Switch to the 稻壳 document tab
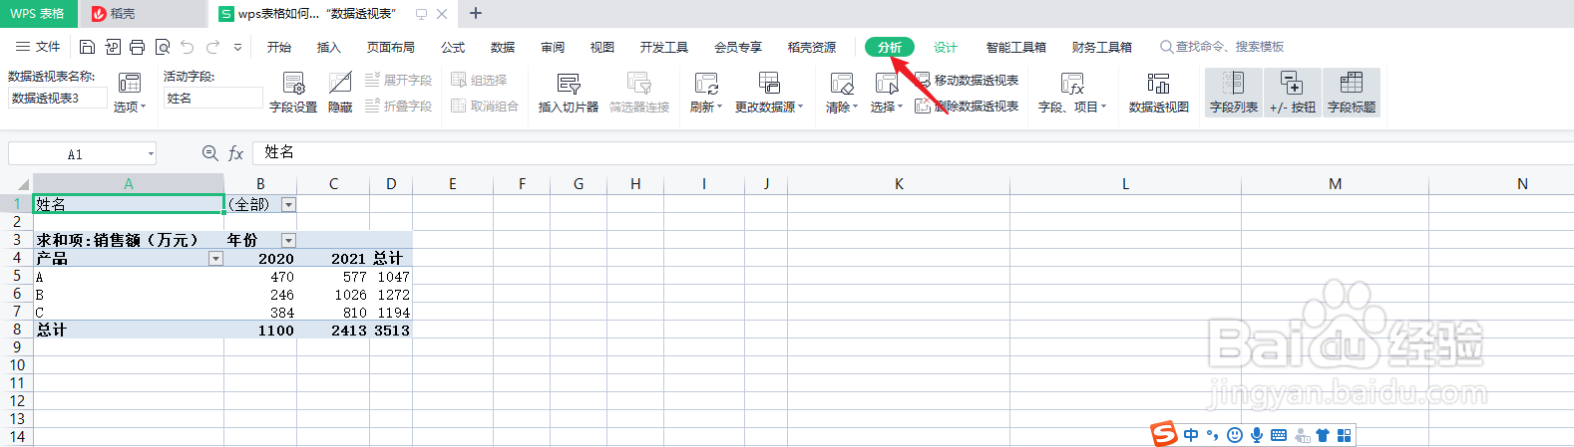 click(144, 13)
